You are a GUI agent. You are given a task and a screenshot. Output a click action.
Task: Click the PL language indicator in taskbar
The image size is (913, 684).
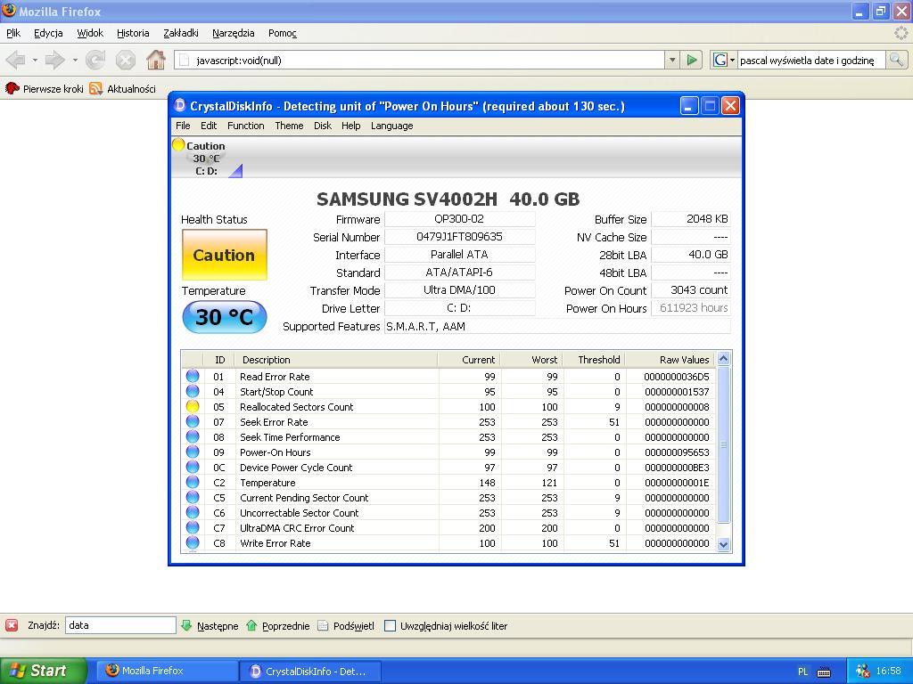coord(803,672)
